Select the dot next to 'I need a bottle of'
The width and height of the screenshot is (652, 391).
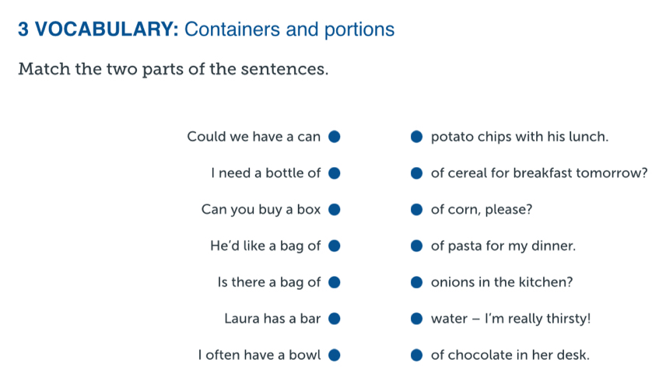tap(335, 173)
